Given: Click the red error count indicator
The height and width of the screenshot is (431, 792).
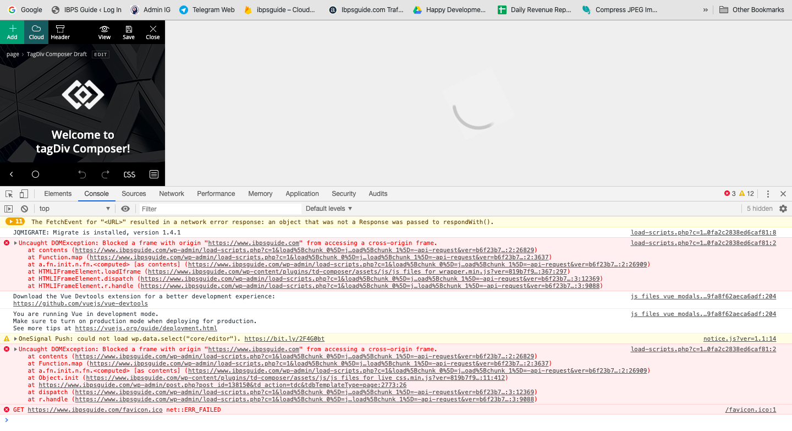Looking at the screenshot, I should click(x=730, y=194).
